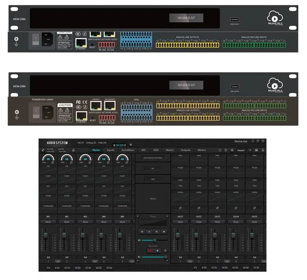Screen dimensions: 307x280
Task: Toggle the IN1 phase invert symbol
Action: (x=53, y=162)
